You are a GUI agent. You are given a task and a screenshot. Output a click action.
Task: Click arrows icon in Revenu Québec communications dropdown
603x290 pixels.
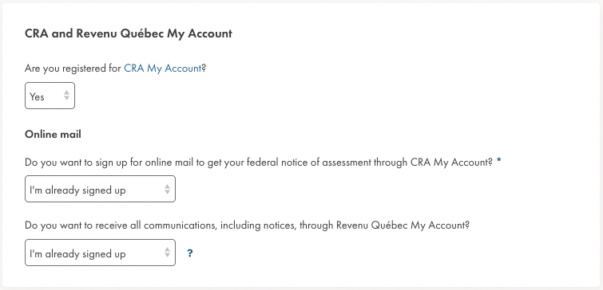(x=167, y=253)
